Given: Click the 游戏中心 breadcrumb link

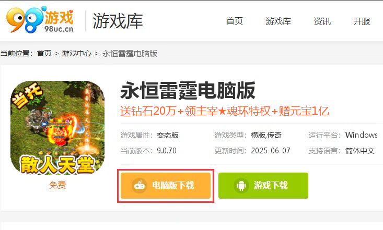Looking at the screenshot, I should [76, 53].
